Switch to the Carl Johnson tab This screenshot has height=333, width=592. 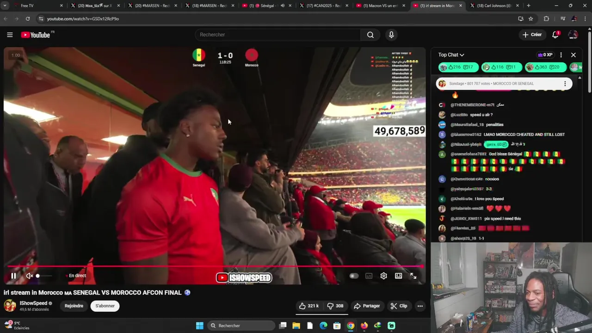point(495,6)
